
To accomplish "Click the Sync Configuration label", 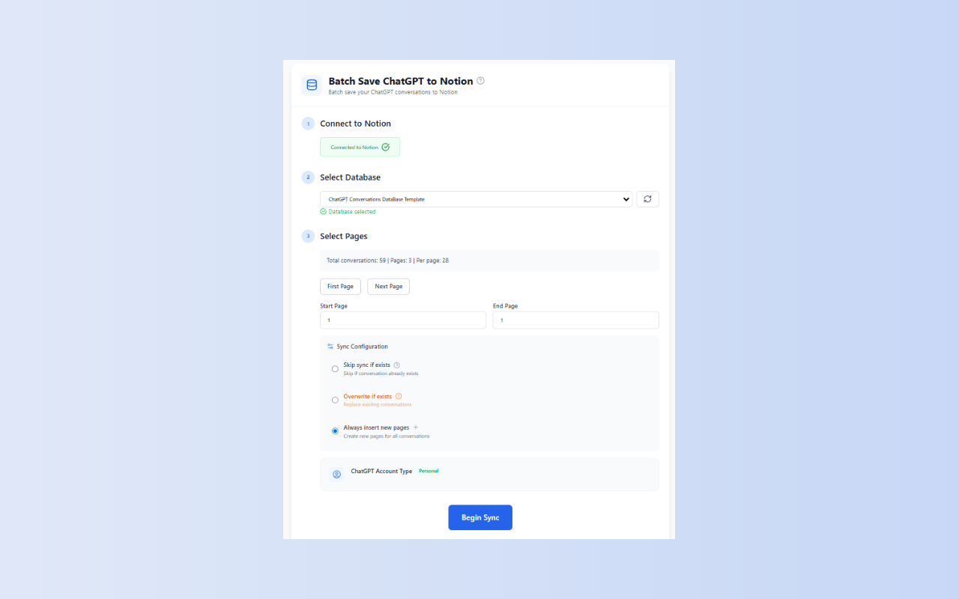I will pos(363,347).
